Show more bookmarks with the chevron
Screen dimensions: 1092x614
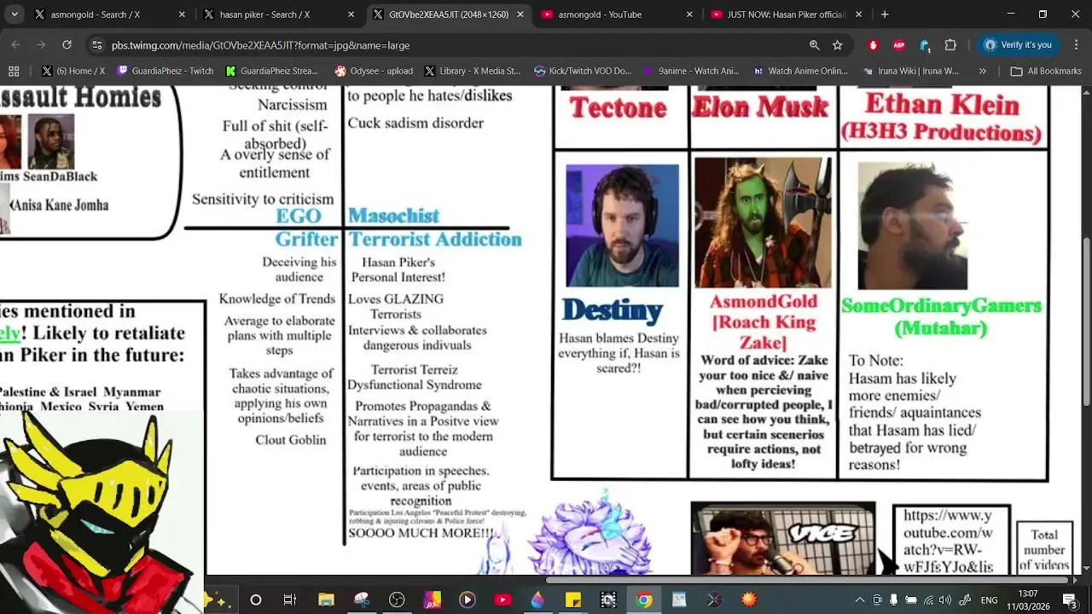[982, 71]
